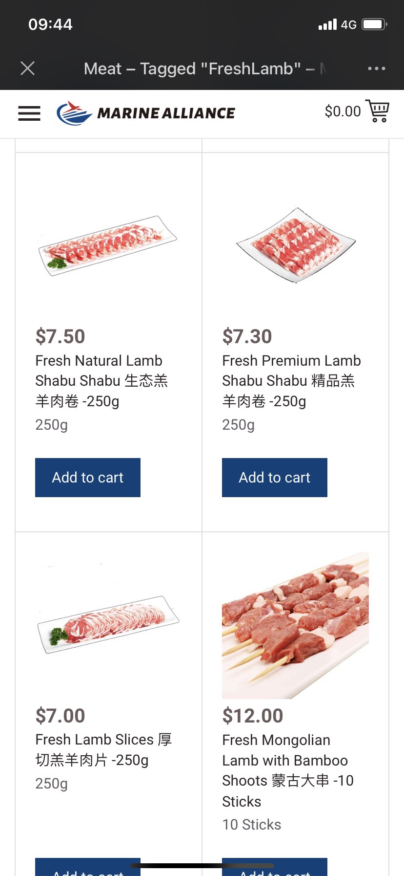Image resolution: width=404 pixels, height=876 pixels.
Task: Open the hamburger navigation menu
Action: 29,113
